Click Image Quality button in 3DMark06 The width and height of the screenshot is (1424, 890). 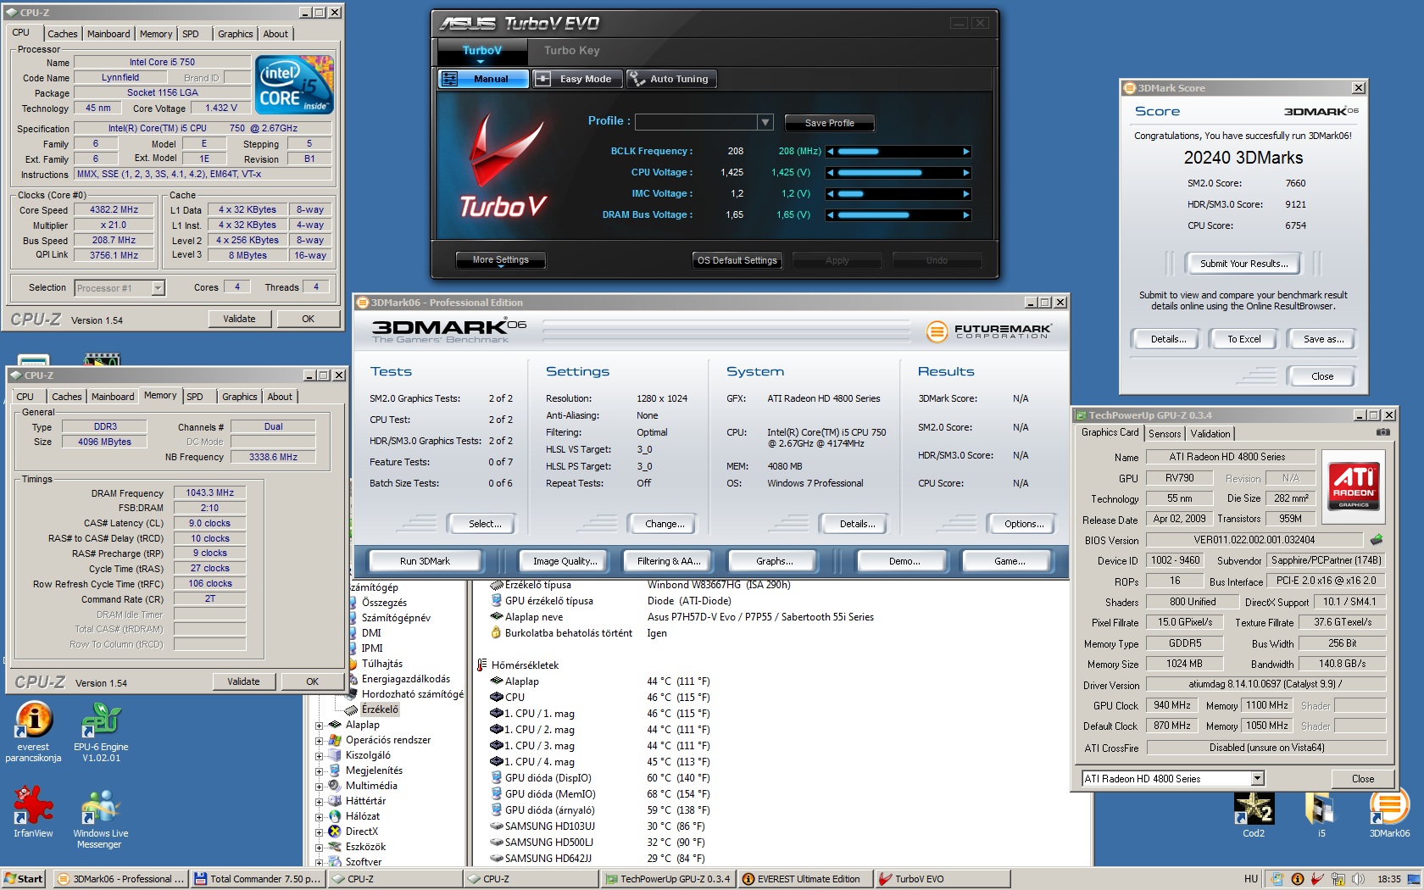pos(565,561)
